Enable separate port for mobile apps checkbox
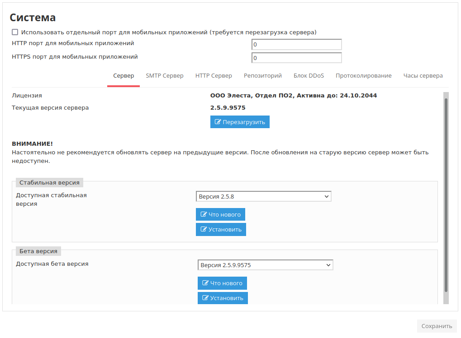 pyautogui.click(x=15, y=32)
